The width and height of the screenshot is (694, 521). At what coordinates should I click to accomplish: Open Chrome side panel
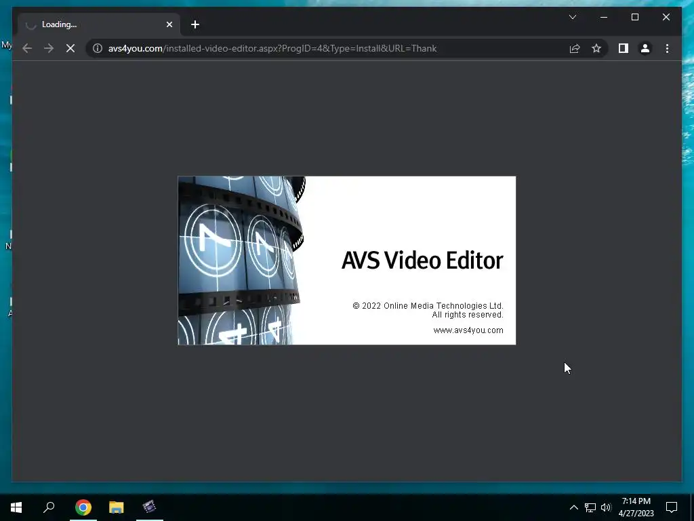click(x=624, y=48)
